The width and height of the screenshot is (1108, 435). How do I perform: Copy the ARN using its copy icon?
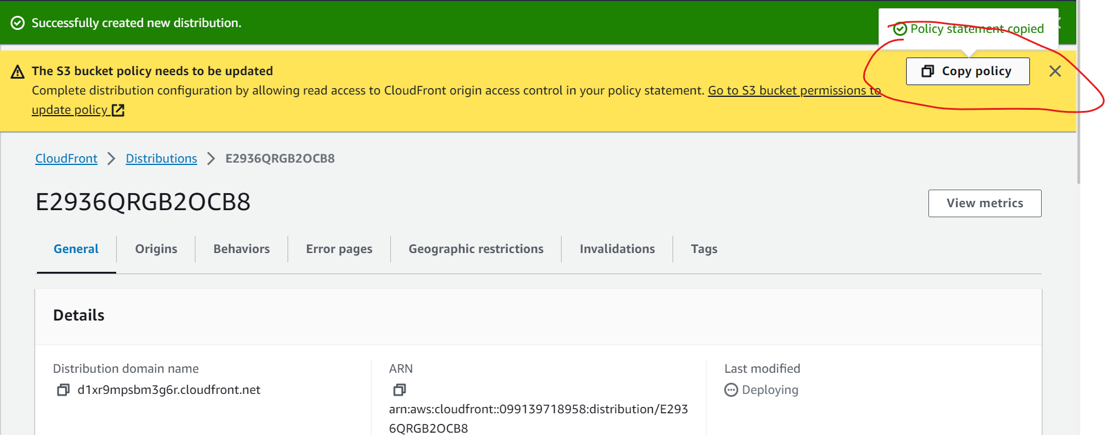[x=399, y=390]
